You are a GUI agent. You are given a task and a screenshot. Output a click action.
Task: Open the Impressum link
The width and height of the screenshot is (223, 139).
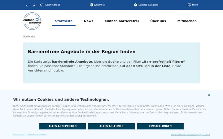18,134
